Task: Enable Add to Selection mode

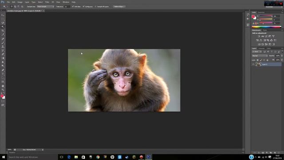Action: point(15,7)
